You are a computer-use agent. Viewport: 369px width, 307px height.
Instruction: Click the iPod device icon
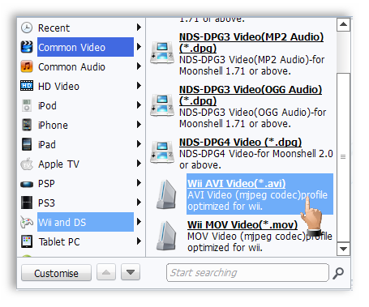pos(27,105)
